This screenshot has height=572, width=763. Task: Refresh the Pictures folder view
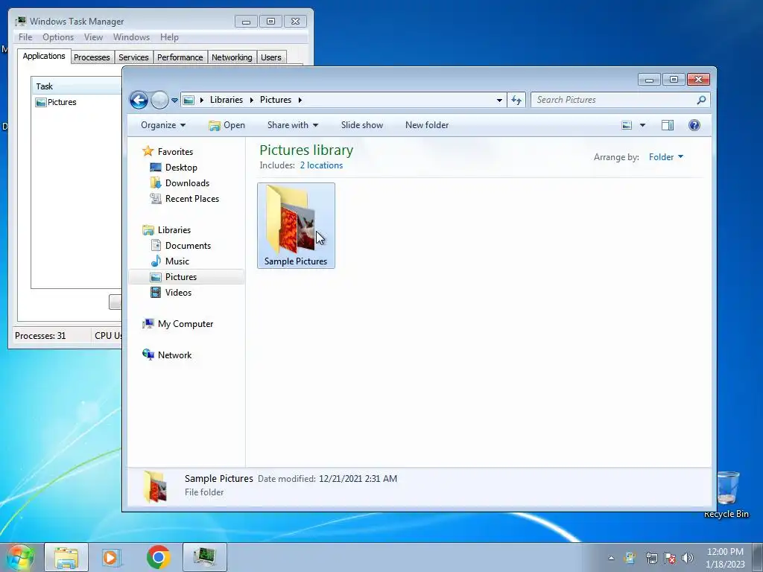[x=516, y=101]
